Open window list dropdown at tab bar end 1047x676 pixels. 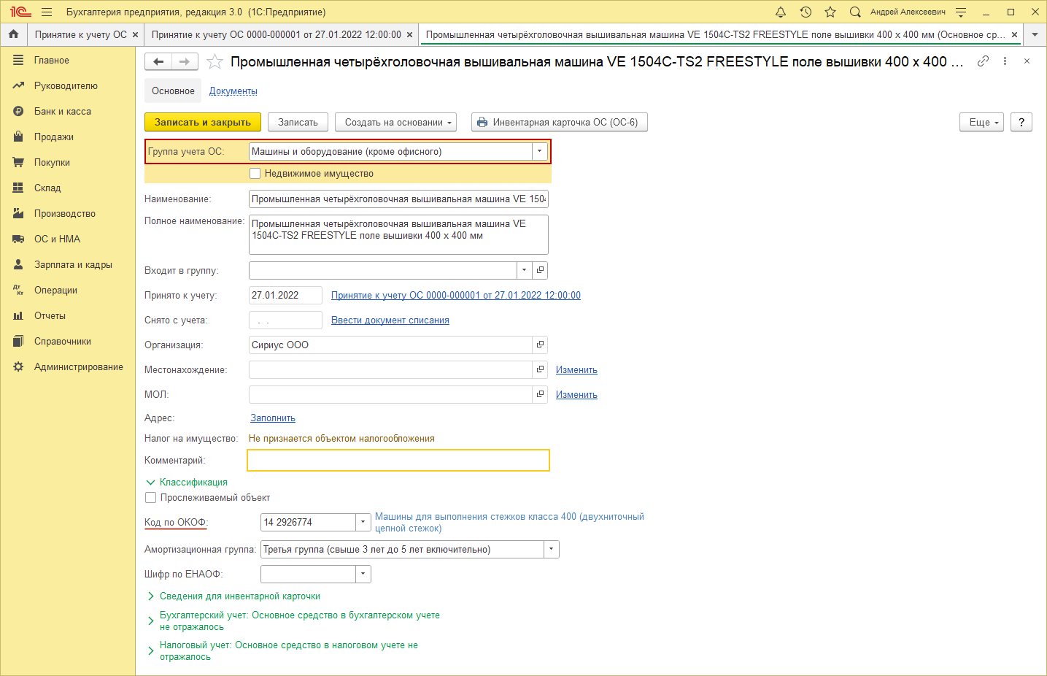click(x=1035, y=34)
